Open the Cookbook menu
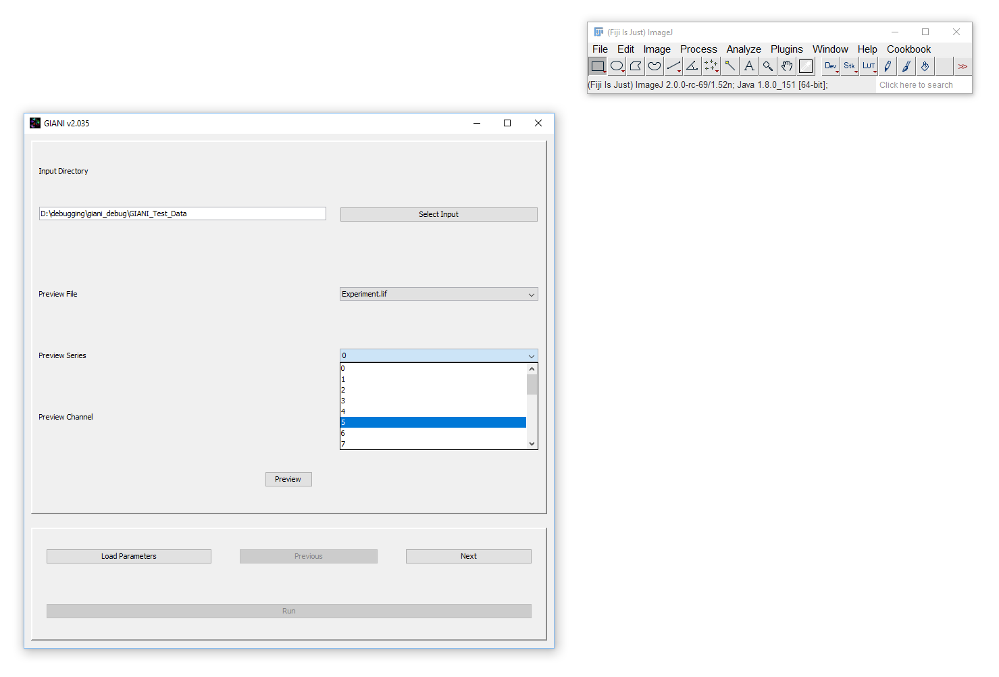Viewport: 999px width, 677px height. click(x=908, y=49)
